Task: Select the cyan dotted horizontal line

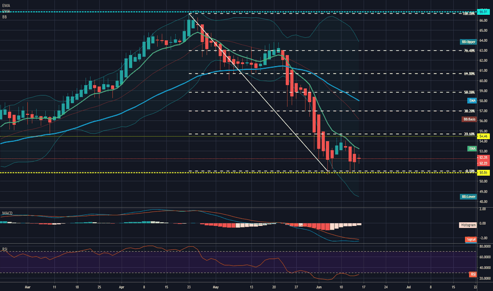Action: point(239,12)
